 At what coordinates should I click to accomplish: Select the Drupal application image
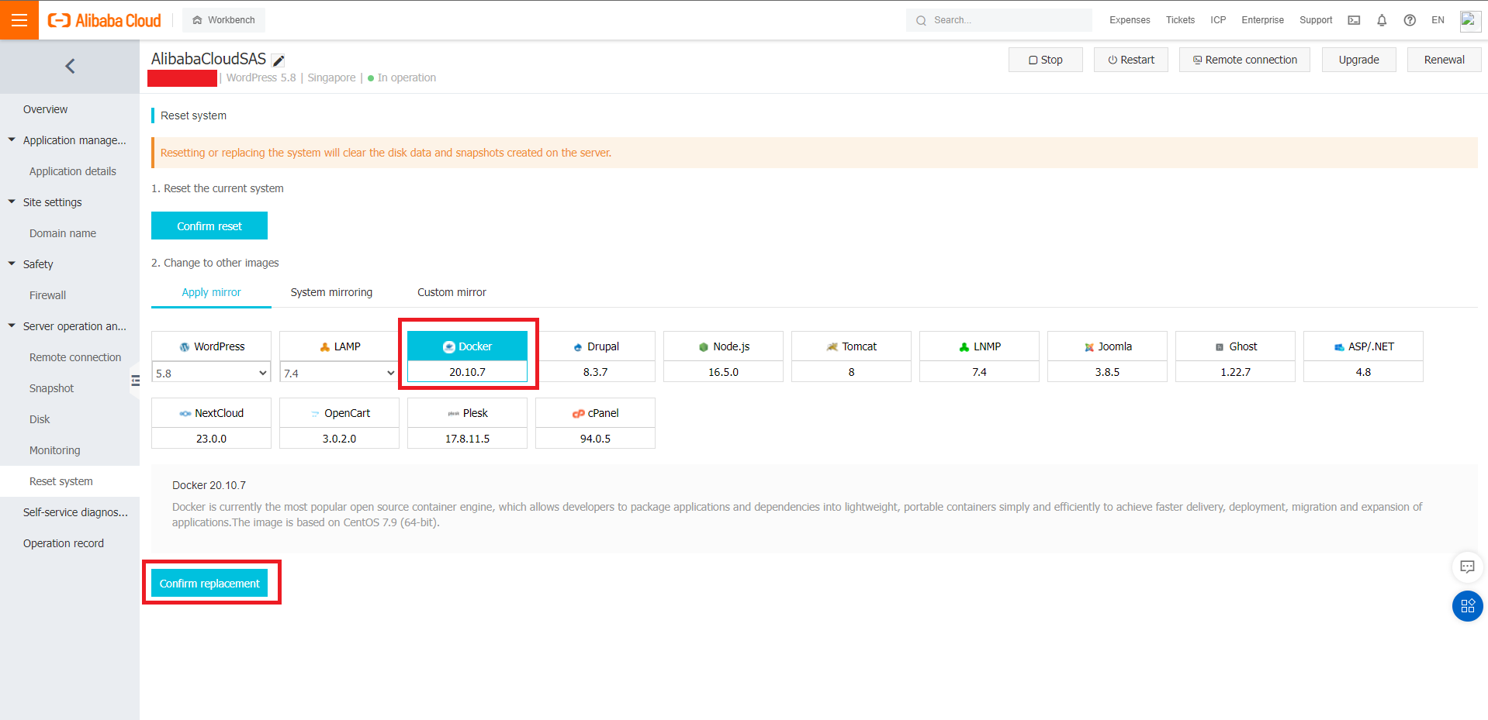click(x=595, y=357)
